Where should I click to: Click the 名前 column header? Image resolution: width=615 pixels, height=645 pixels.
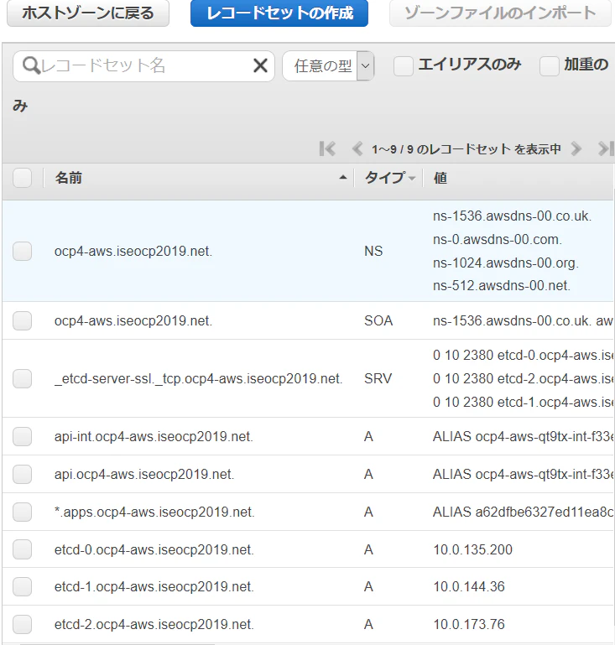click(x=68, y=178)
